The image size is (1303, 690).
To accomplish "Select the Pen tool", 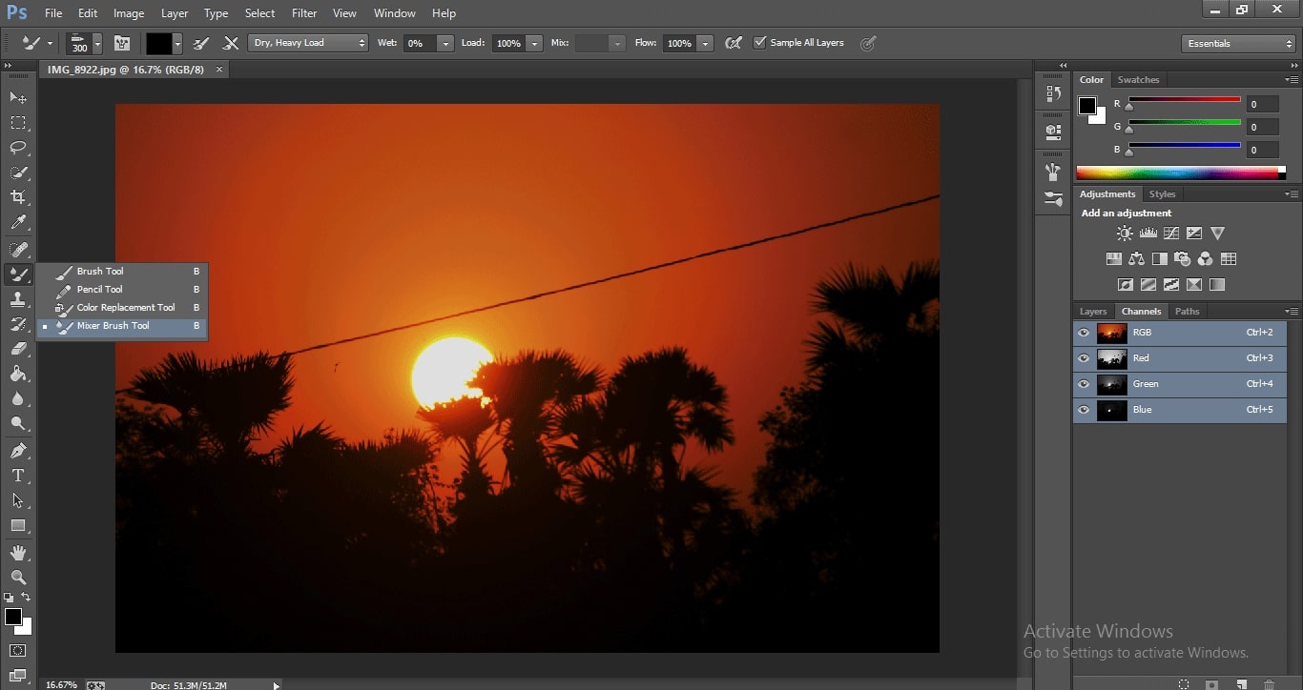I will coord(18,450).
